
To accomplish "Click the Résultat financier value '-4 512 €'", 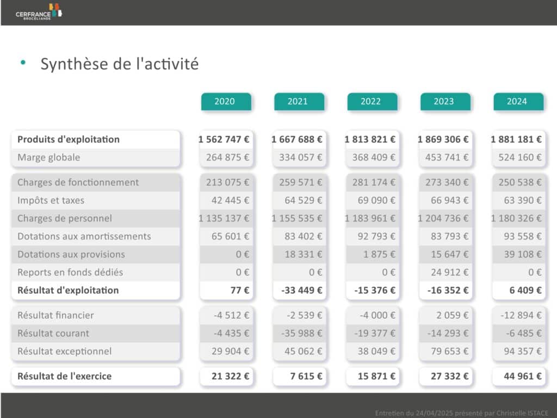I will coord(232,315).
